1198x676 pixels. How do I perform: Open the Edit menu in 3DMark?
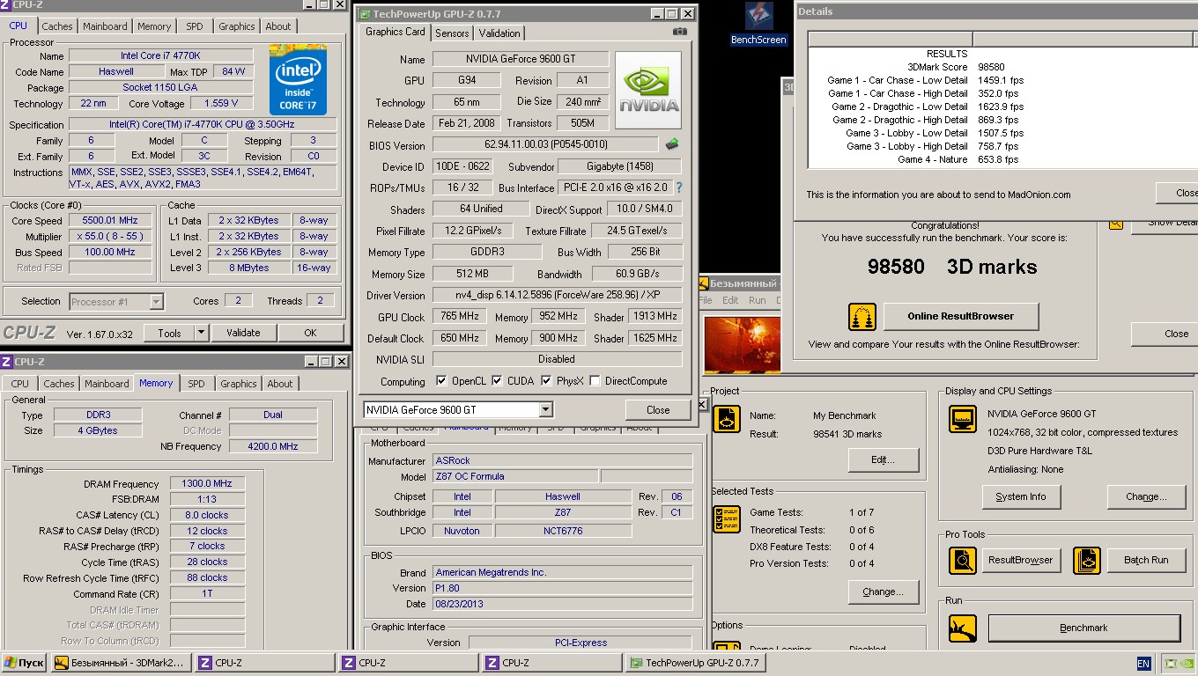click(730, 300)
